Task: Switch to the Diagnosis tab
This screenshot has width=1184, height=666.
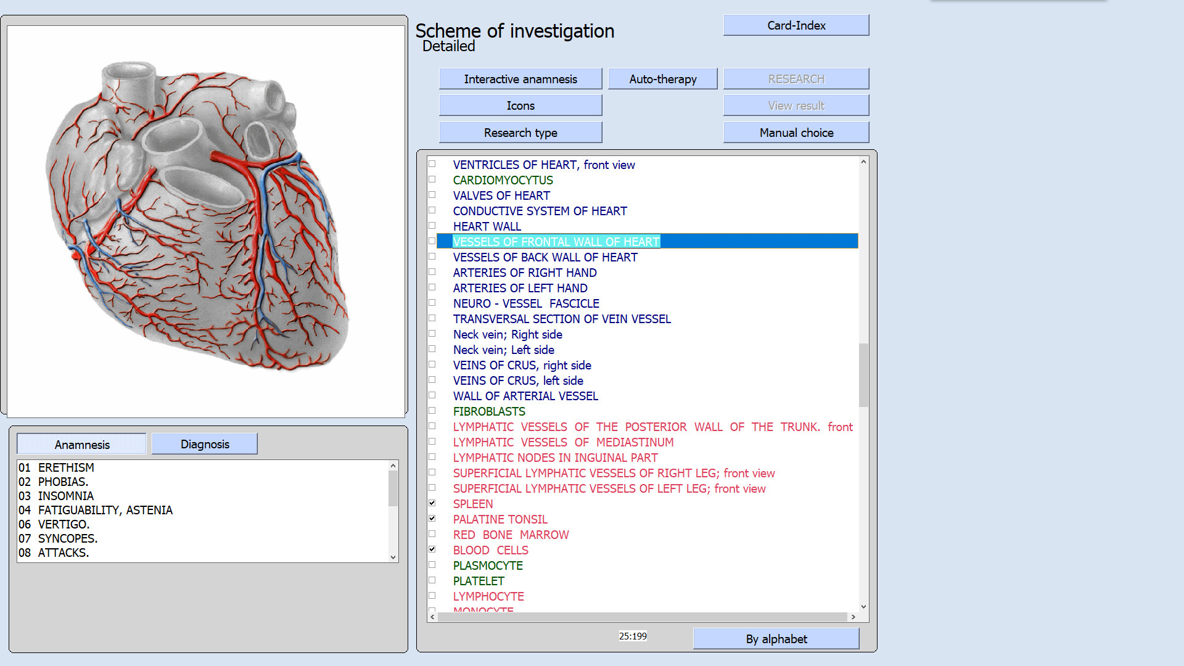Action: 204,444
